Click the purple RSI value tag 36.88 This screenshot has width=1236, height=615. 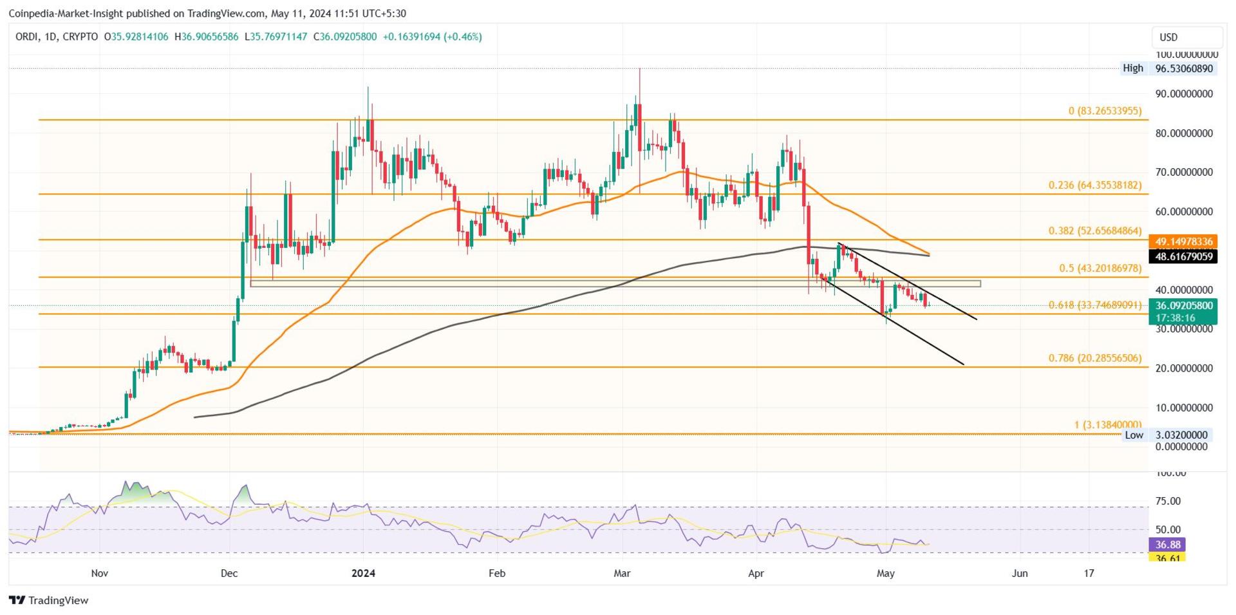click(x=1167, y=545)
